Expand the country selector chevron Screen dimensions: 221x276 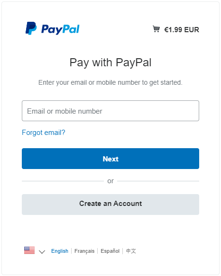42,252
